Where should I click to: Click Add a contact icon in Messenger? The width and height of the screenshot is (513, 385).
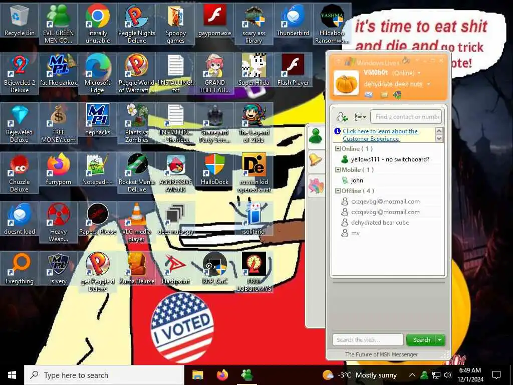[x=342, y=117]
